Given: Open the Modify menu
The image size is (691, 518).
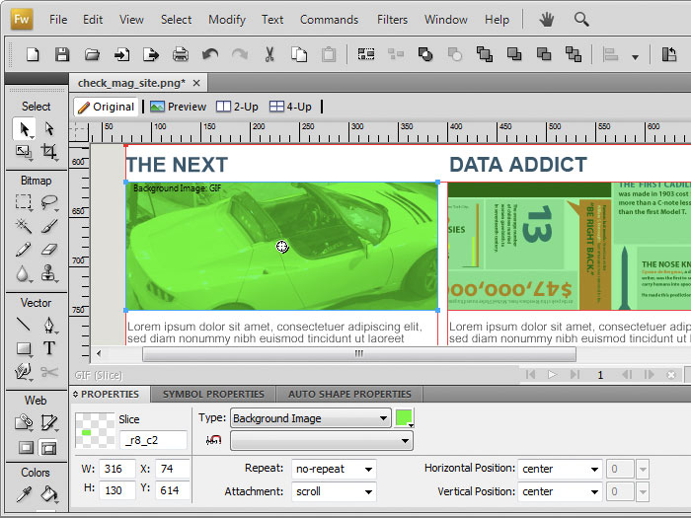Looking at the screenshot, I should coord(227,19).
